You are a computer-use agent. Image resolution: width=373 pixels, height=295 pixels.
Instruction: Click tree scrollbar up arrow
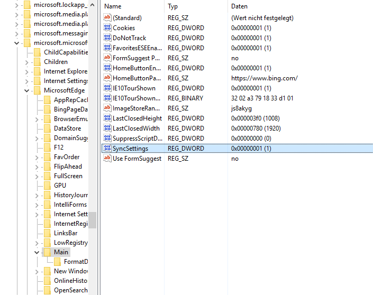click(92, 5)
